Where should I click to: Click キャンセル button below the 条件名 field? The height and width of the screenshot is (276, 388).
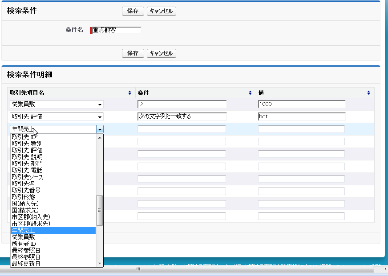(162, 53)
